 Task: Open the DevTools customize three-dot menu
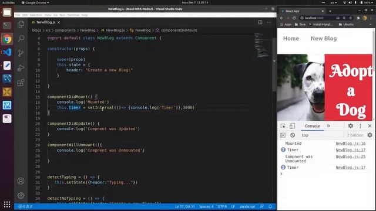(x=360, y=126)
